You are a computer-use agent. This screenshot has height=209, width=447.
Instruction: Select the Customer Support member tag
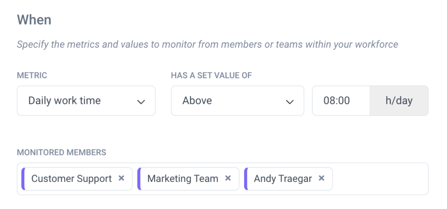[x=77, y=179]
